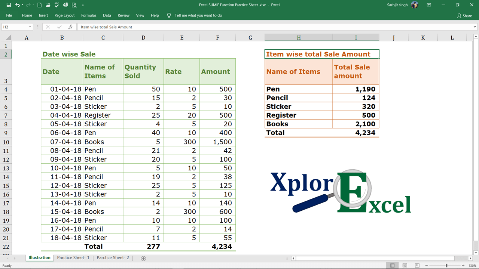The image size is (479, 269).
Task: Save the workbook from Quick Access Toolbar
Action: tap(9, 5)
